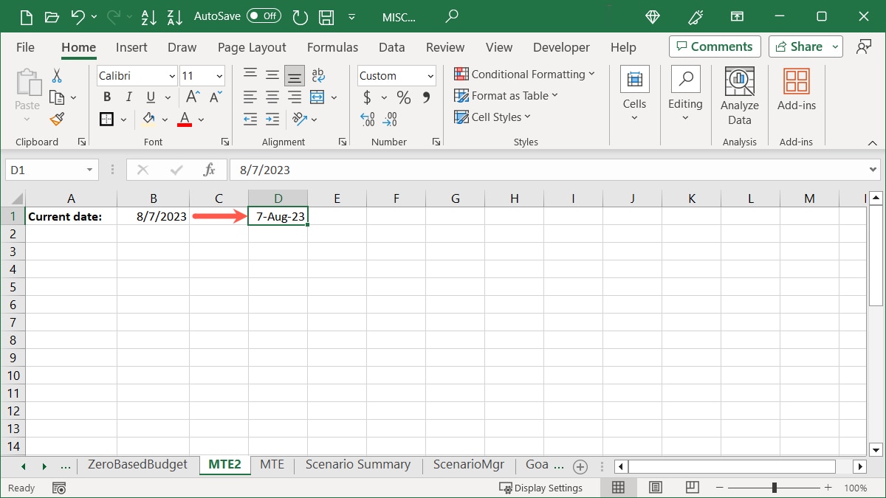
Task: Click the Percent Style icon
Action: (x=403, y=97)
